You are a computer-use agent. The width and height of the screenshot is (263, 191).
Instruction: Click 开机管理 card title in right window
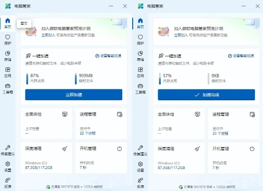[221, 149]
